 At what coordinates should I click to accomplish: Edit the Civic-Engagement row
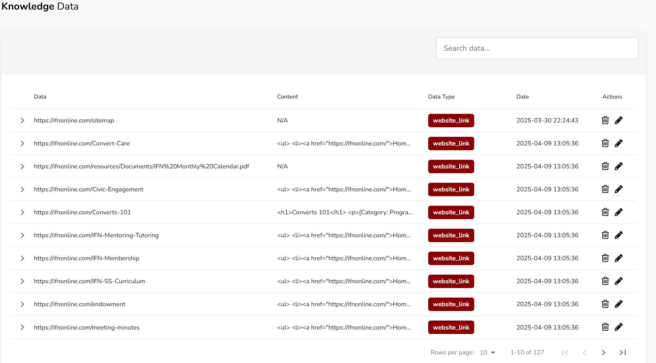[619, 189]
